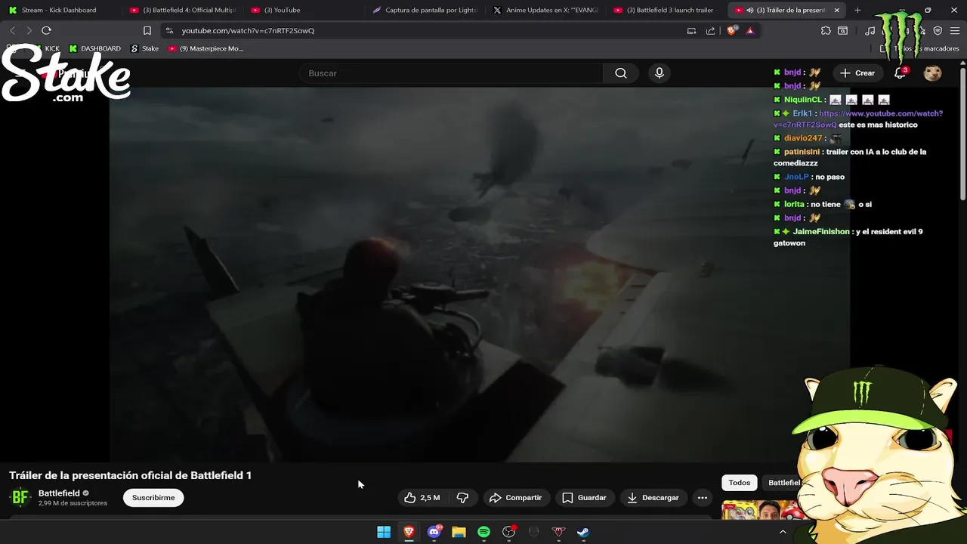Subscribe with the Suscribirme button

153,497
